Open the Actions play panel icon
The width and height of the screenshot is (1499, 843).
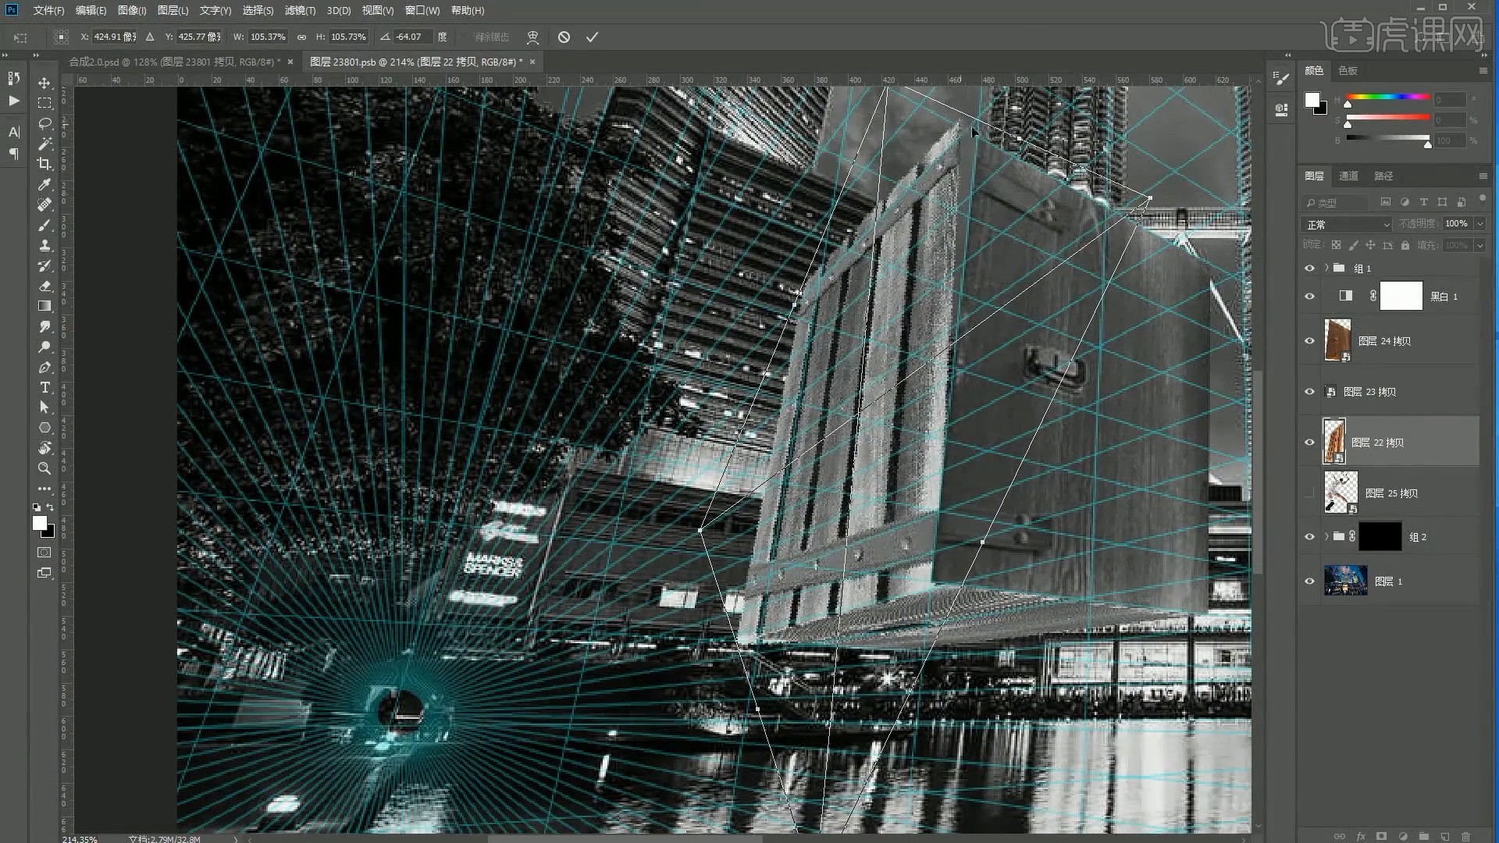[14, 101]
